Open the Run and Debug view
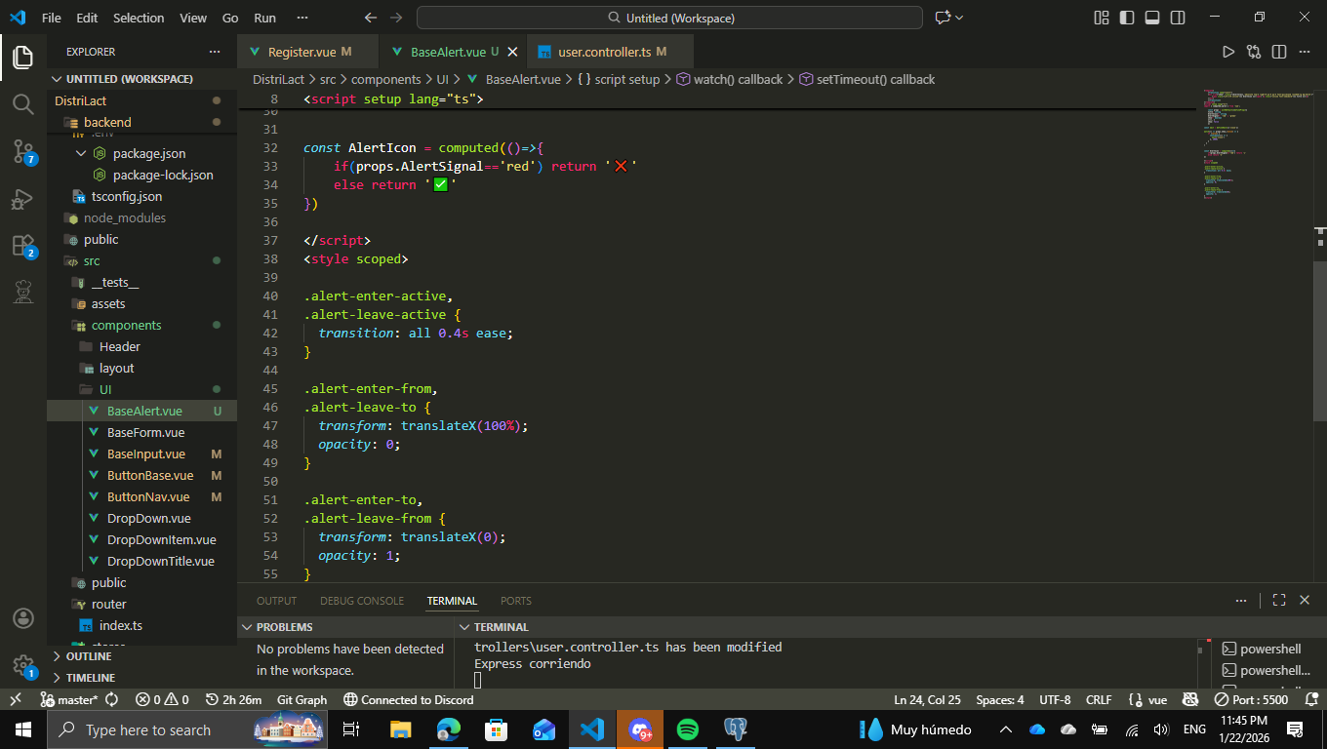Screen dimensions: 1327x749 tap(23, 199)
